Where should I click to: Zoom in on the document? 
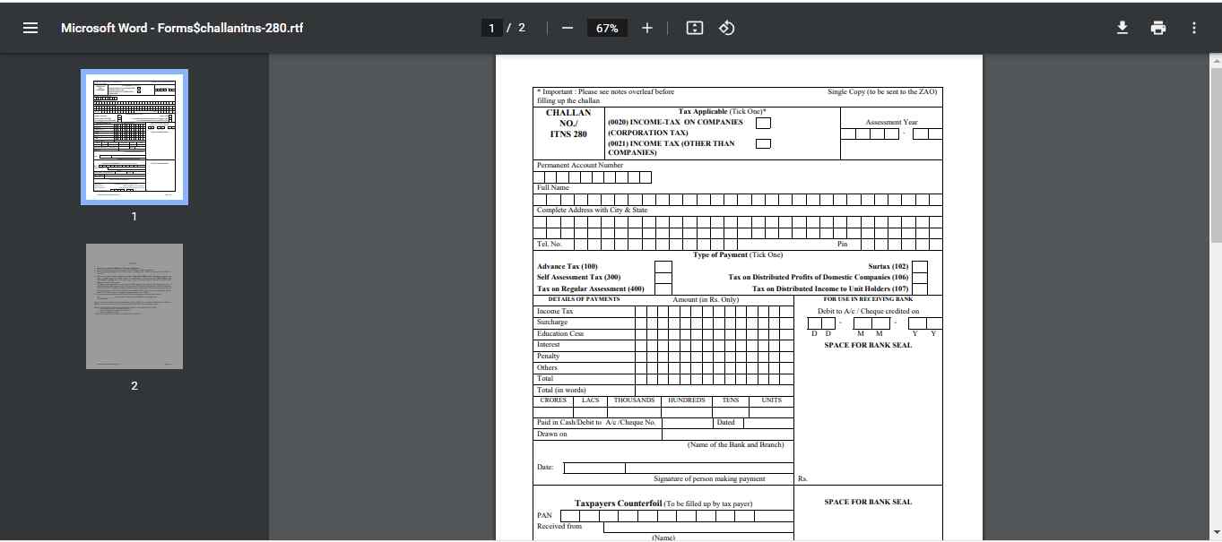[x=647, y=28]
